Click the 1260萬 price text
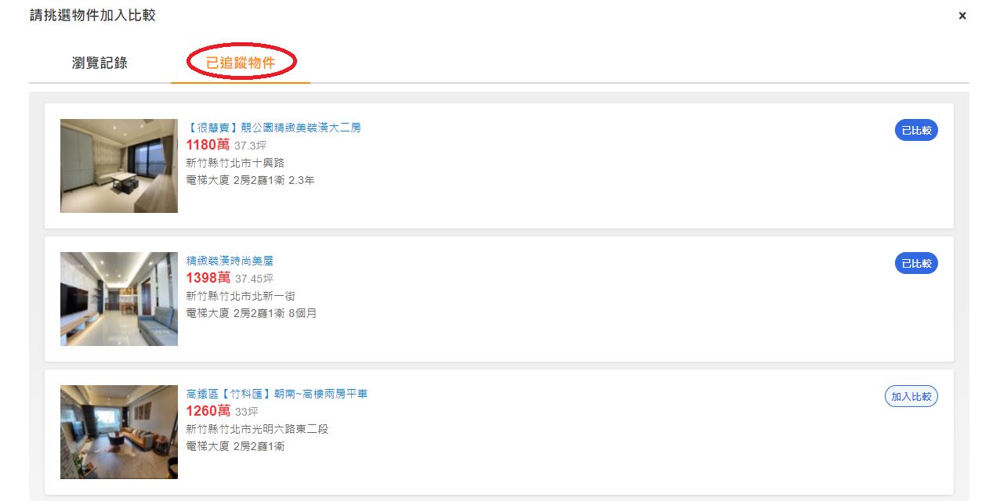Viewport: 1000px width, 501px height. pos(208,411)
